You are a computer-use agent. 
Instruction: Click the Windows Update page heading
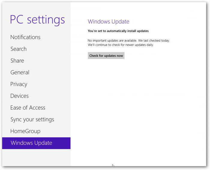click(109, 22)
